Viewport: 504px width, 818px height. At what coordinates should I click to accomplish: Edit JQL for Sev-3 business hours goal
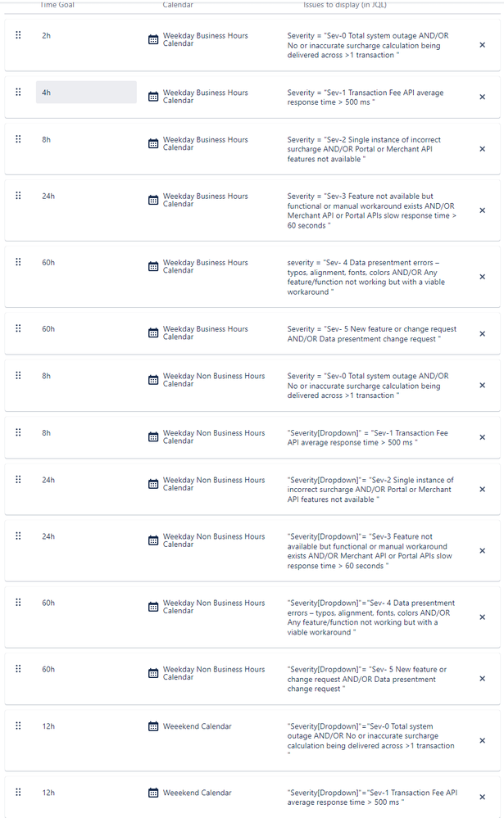pyautogui.click(x=372, y=210)
